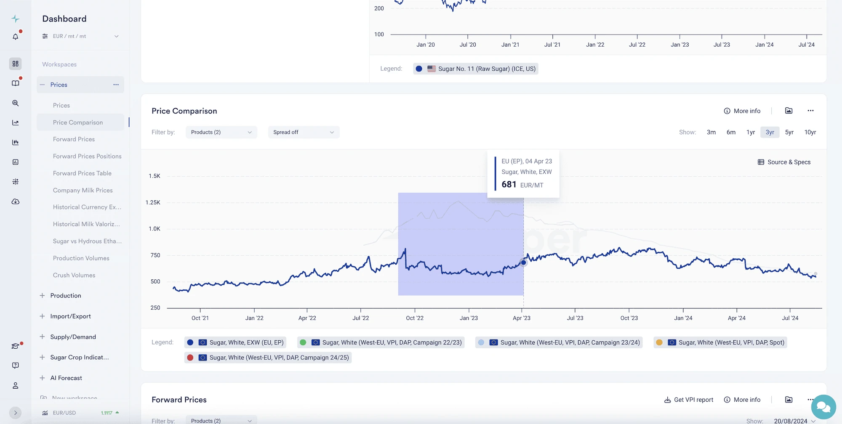Screen dimensions: 842x424
Task: Click More info in Price Comparison
Action: pyautogui.click(x=742, y=111)
